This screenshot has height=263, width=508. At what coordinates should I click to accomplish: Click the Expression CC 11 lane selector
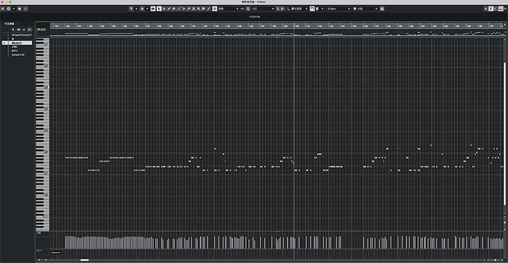coord(56,252)
